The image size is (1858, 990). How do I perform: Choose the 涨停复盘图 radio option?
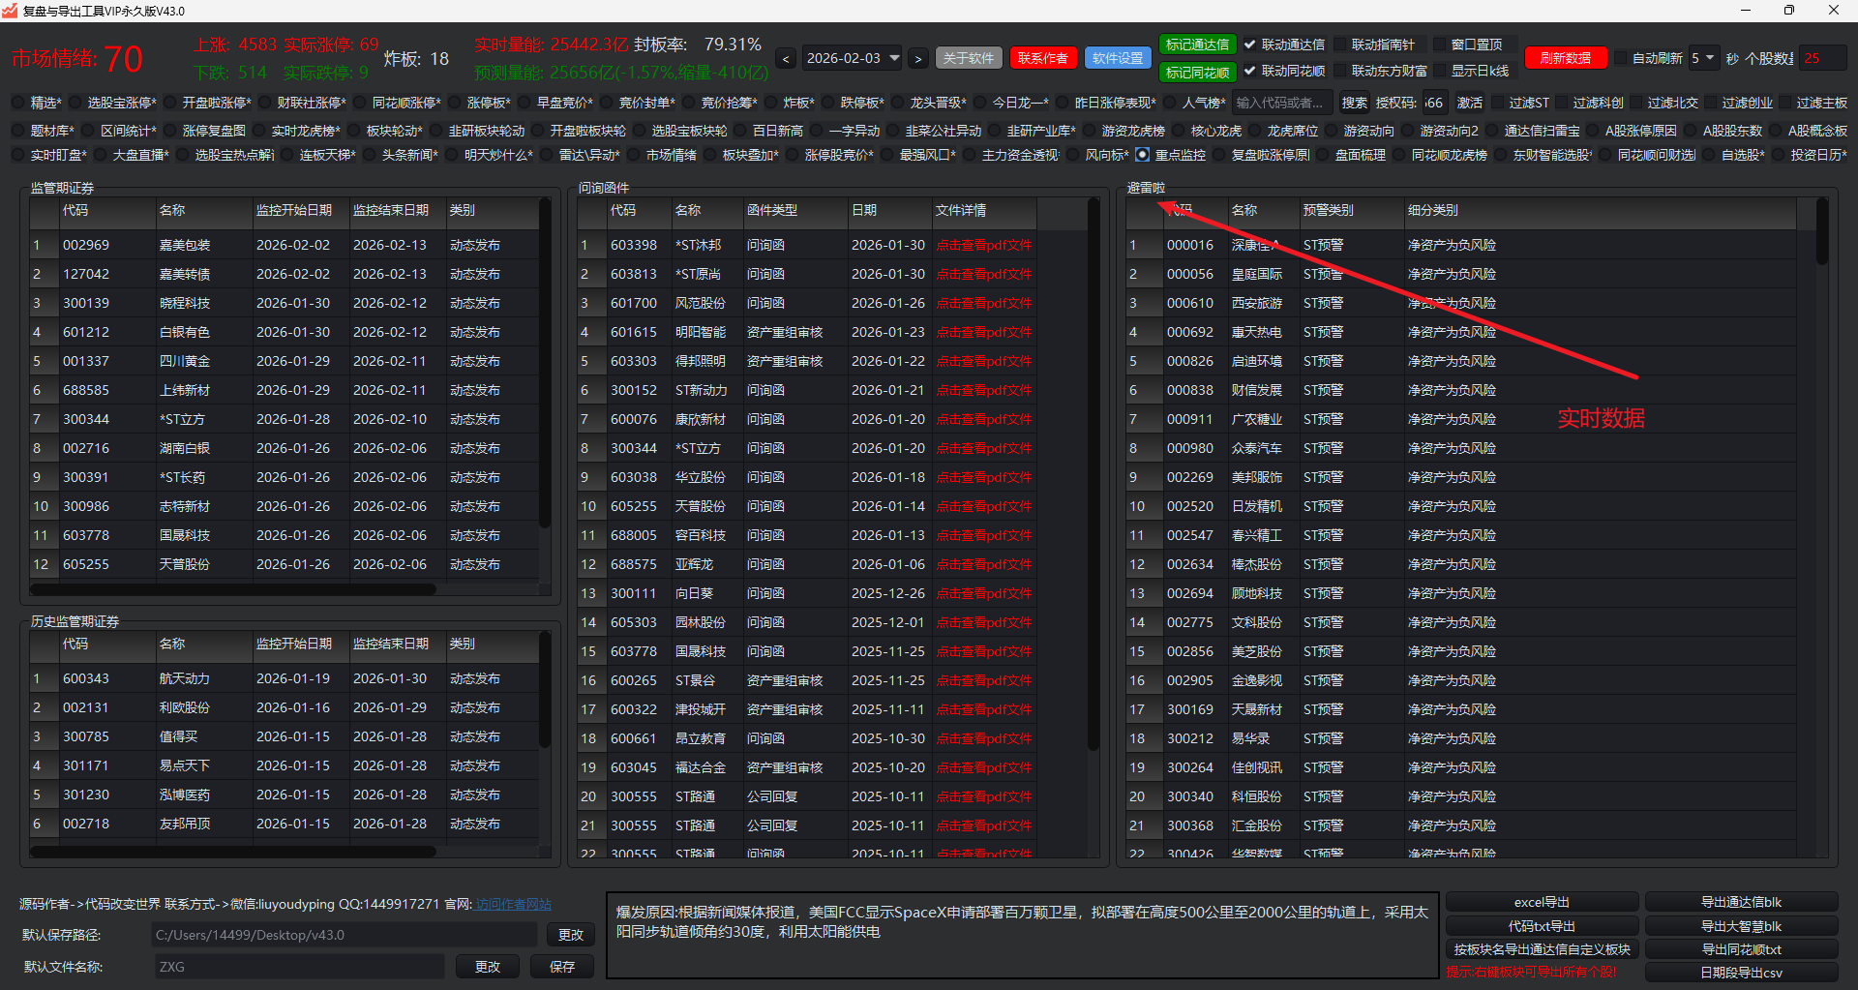coord(171,131)
